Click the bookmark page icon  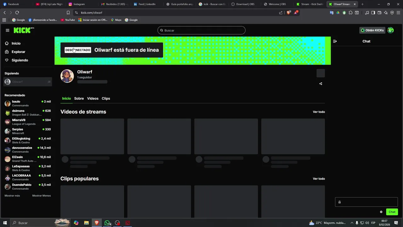68,13
